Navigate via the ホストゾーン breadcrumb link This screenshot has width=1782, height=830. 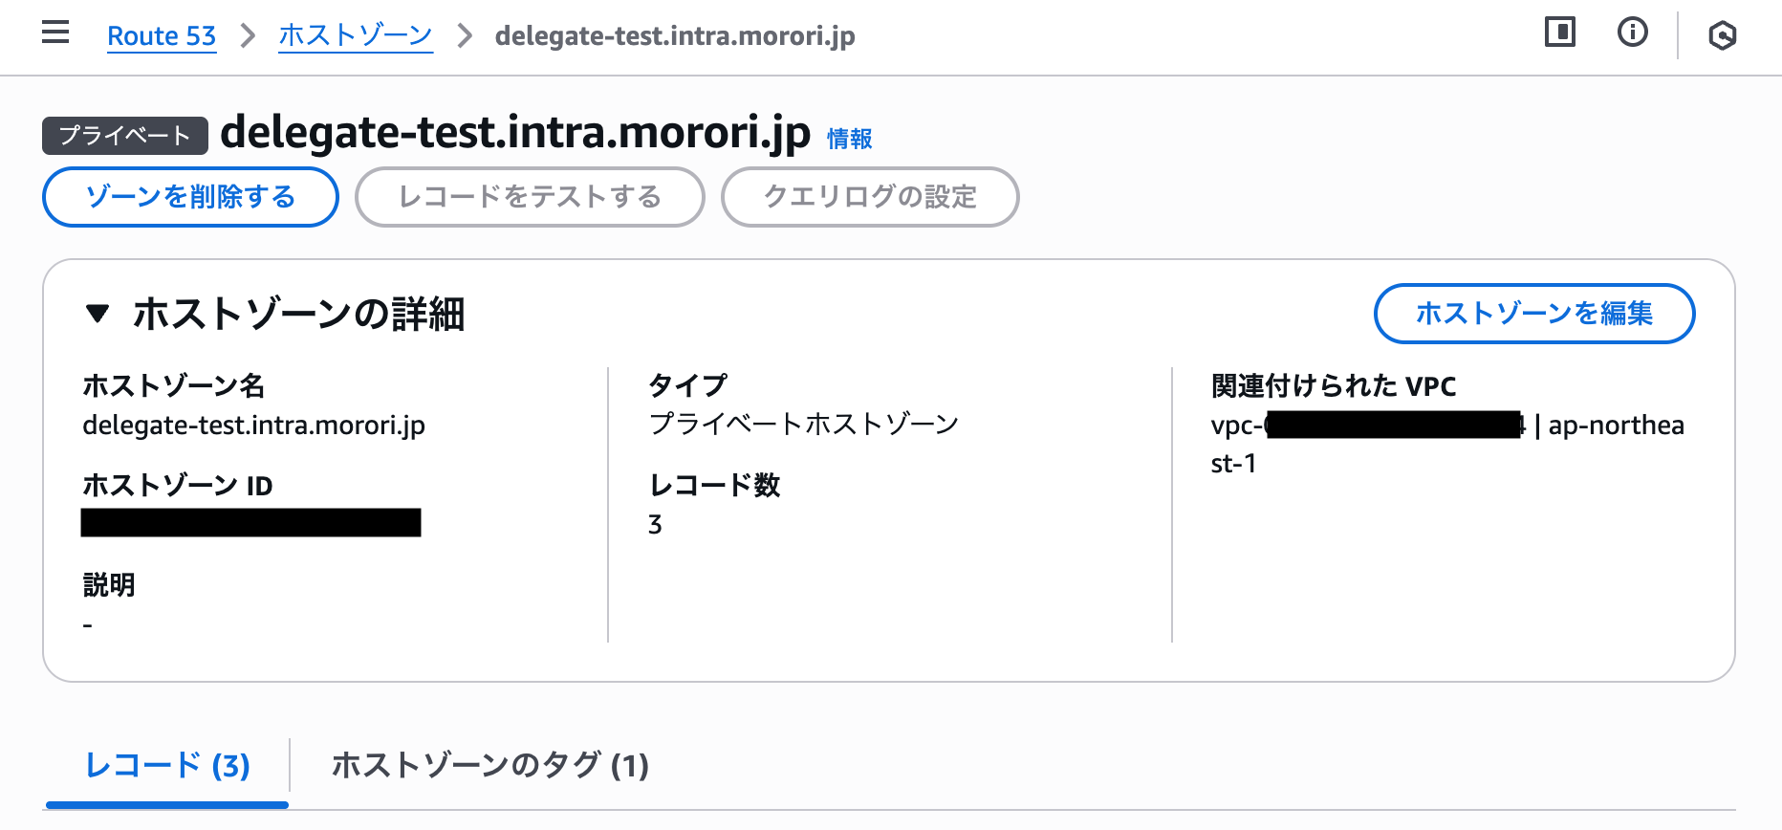(355, 36)
